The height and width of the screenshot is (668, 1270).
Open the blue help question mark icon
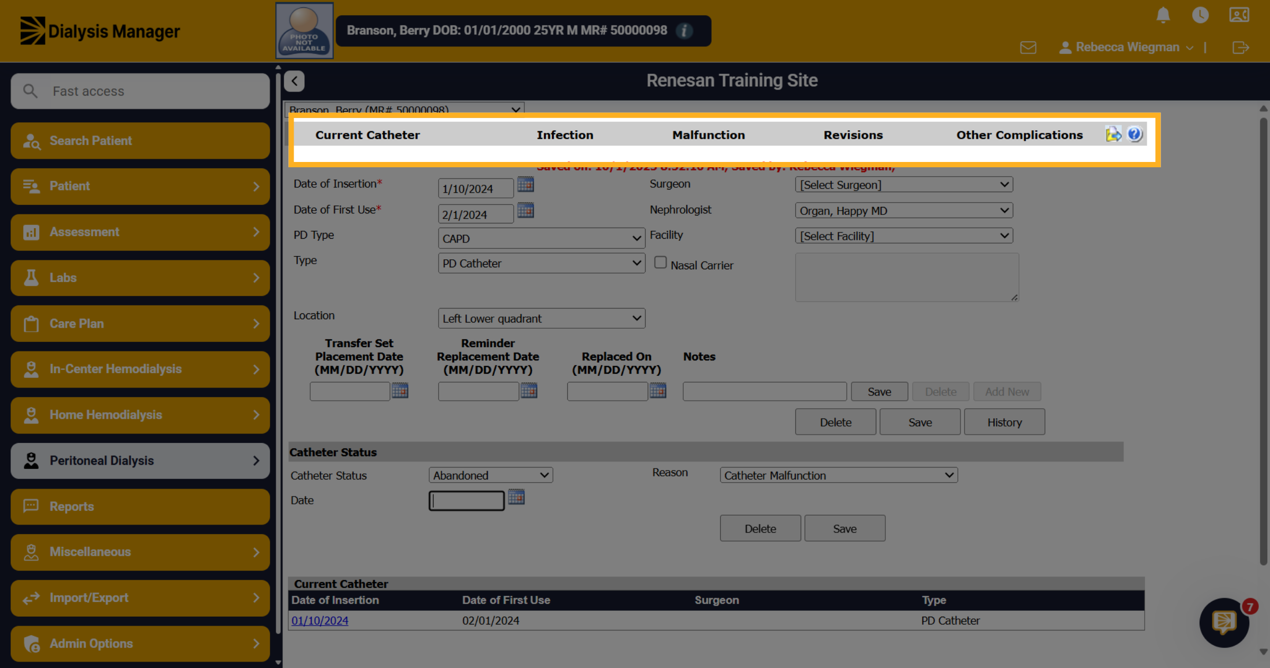pyautogui.click(x=1134, y=134)
